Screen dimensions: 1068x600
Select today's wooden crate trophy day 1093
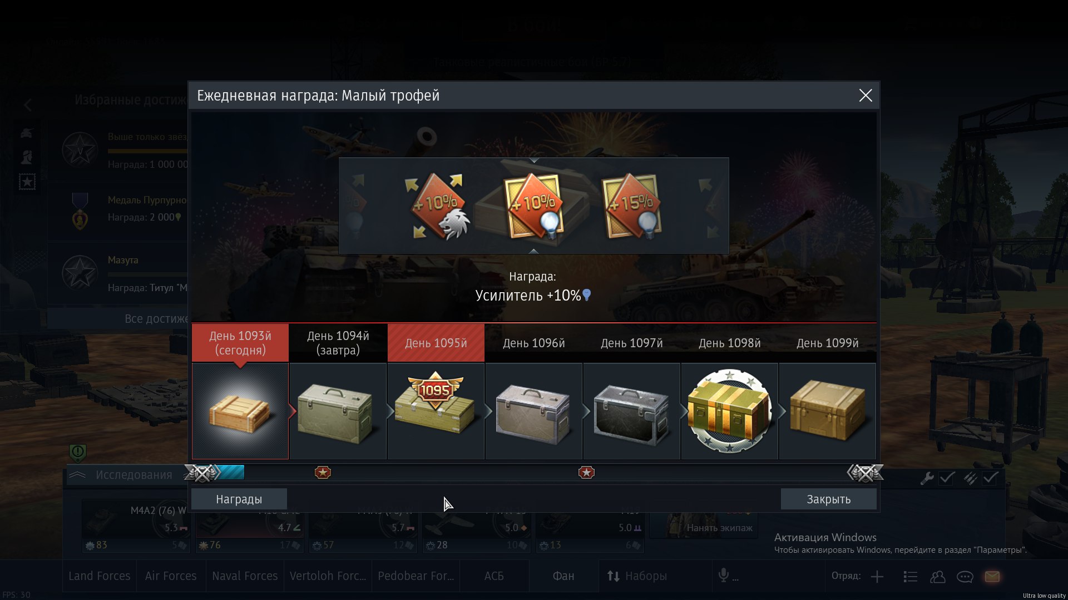tap(240, 411)
